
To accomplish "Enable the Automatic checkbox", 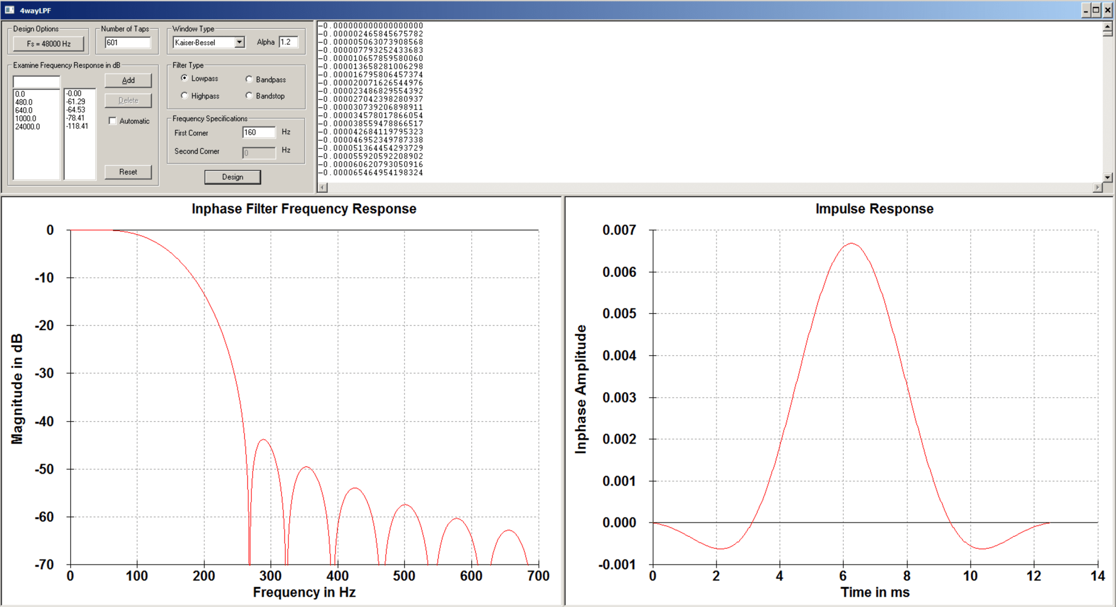I will tap(113, 121).
